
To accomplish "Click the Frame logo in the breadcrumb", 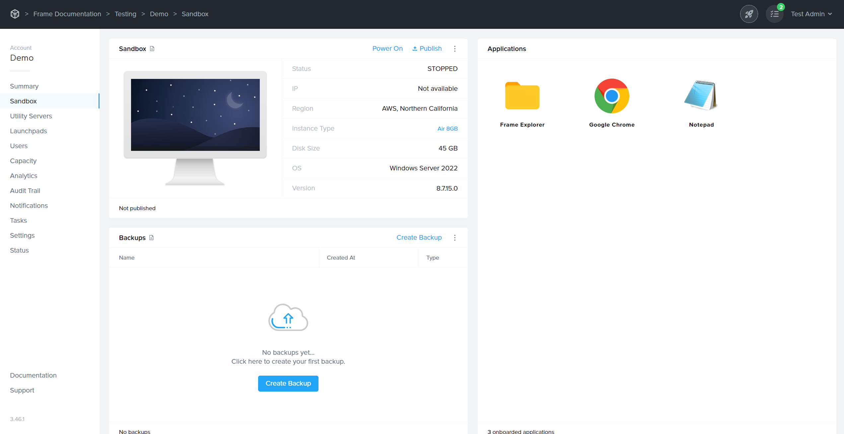I will click(x=15, y=14).
